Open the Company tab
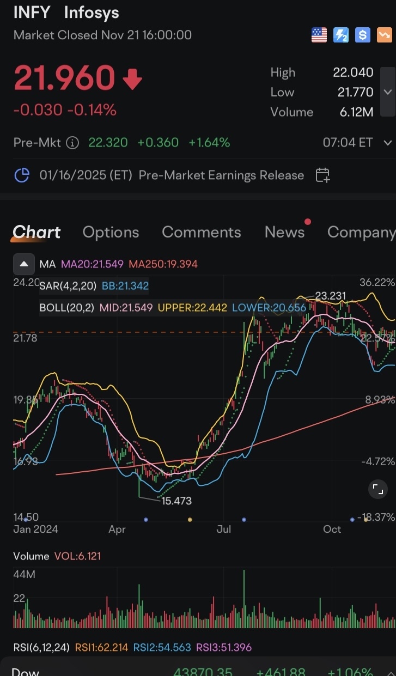The height and width of the screenshot is (676, 396). (x=361, y=232)
